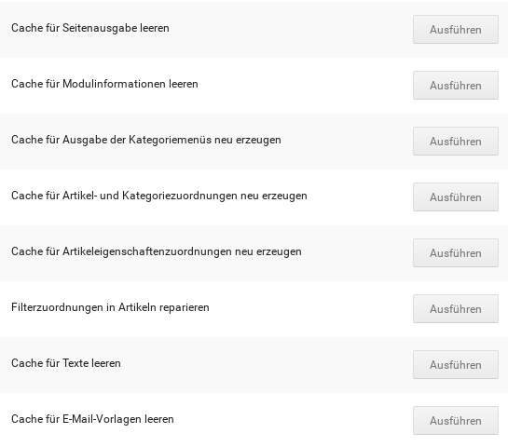Click text 'Cache für Artikel- und Kategoriezuordnungen'

tap(124, 196)
